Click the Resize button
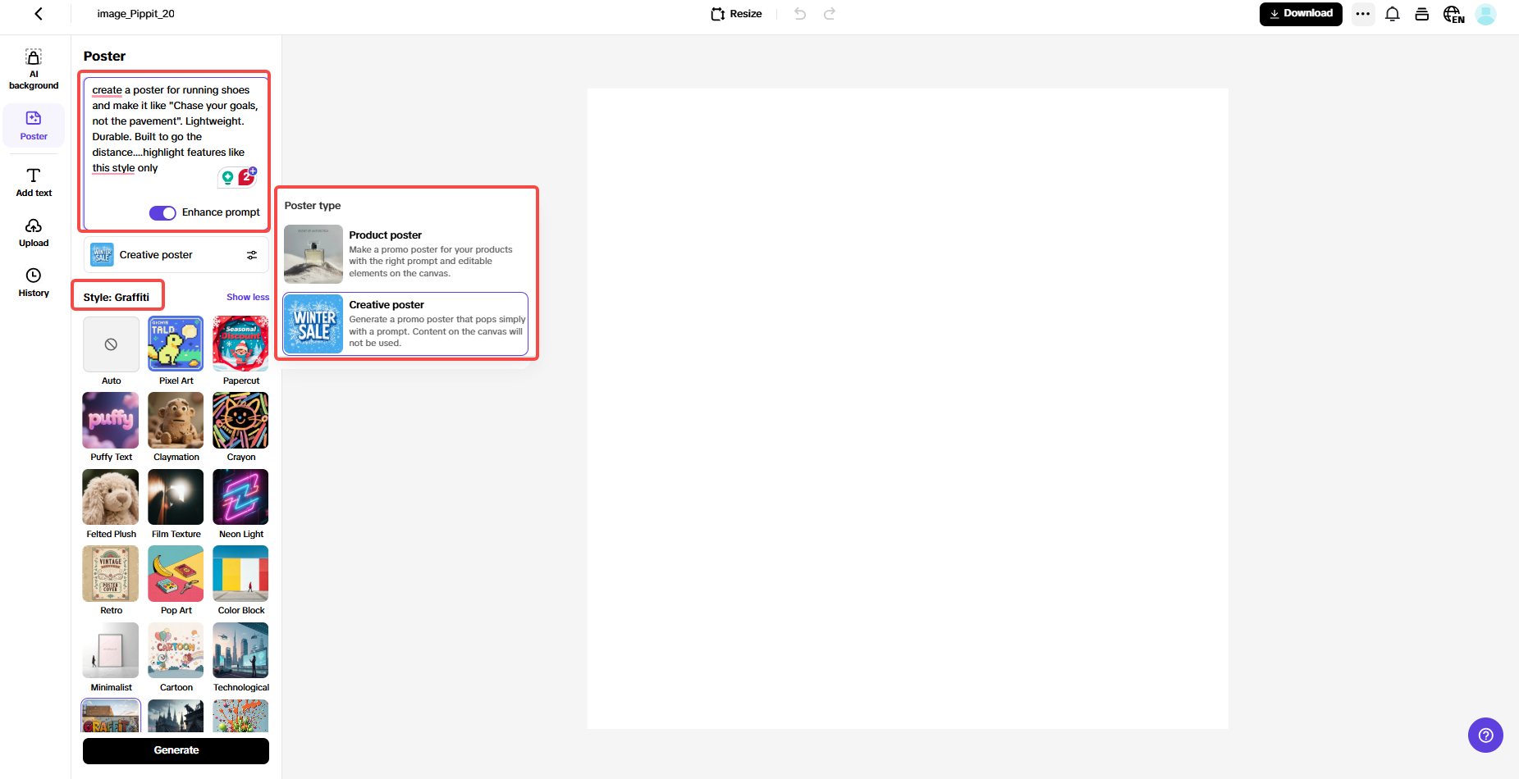 pos(736,14)
